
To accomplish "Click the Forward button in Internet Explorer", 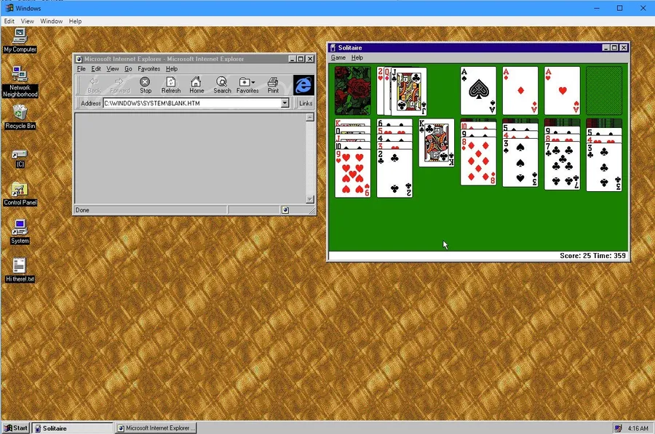I will [120, 85].
